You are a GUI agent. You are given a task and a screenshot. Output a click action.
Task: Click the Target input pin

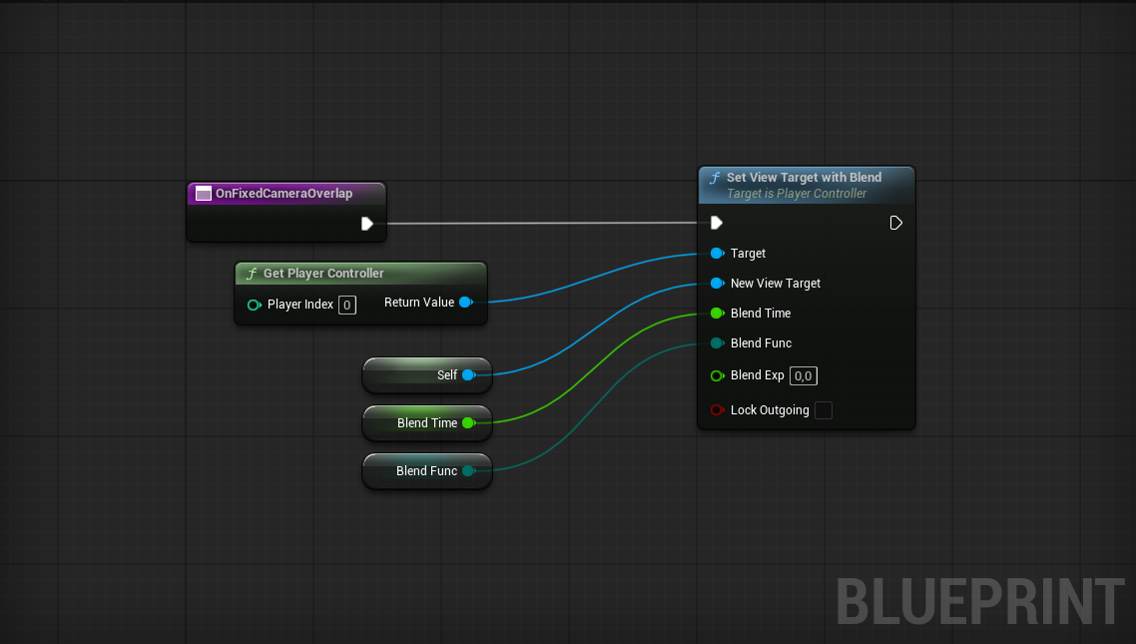pyautogui.click(x=716, y=254)
